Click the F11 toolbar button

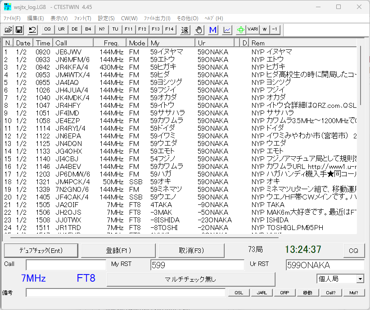pos(129,30)
